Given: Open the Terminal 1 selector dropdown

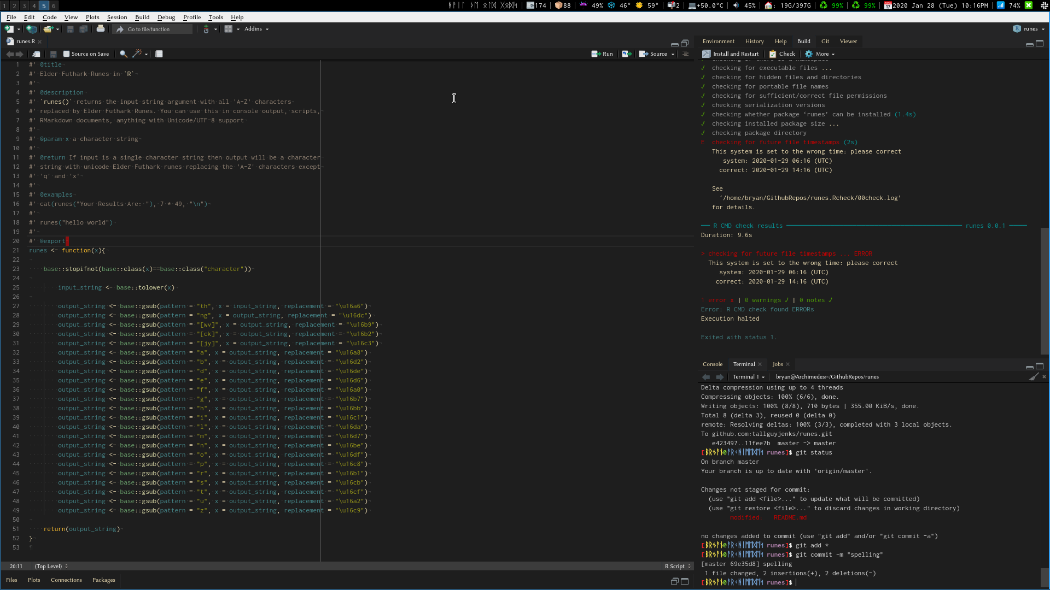Looking at the screenshot, I should point(749,377).
